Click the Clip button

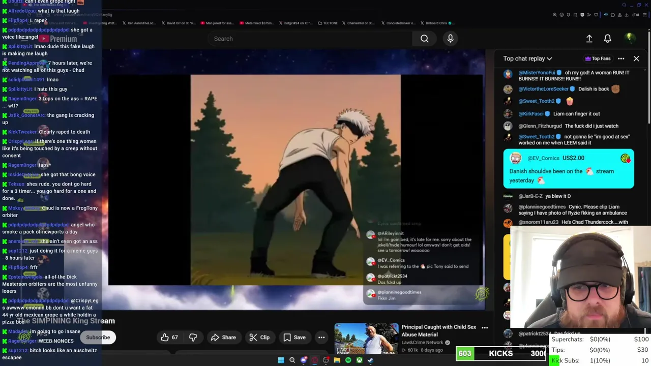pos(259,338)
